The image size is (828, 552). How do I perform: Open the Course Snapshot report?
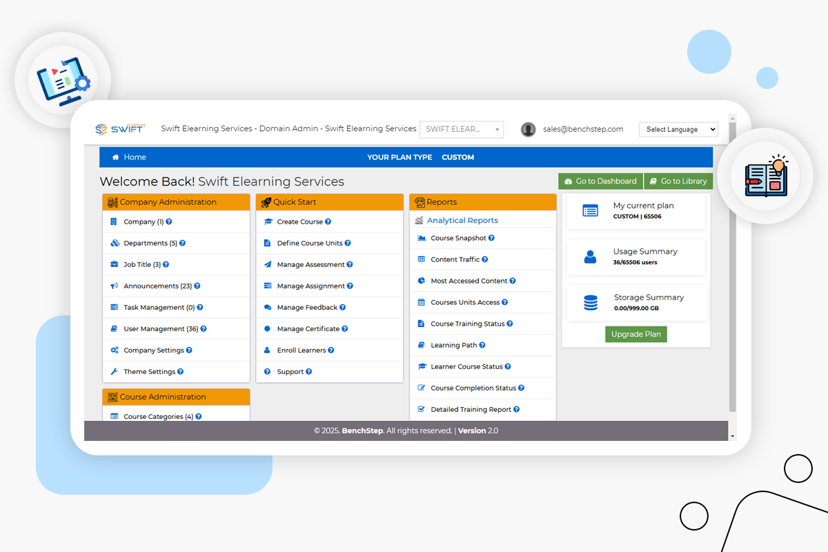(x=459, y=239)
